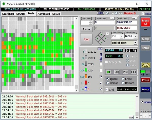Click the wipe log button
152x120 pixels.
[131, 117]
